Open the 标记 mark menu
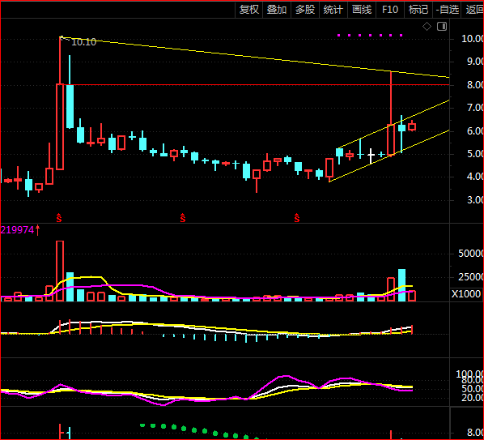Image resolution: width=484 pixels, height=440 pixels. pyautogui.click(x=418, y=10)
